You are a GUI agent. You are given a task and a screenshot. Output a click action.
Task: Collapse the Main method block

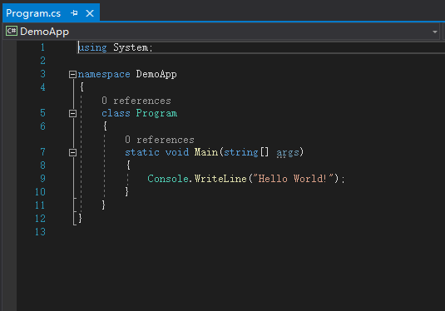click(x=72, y=153)
